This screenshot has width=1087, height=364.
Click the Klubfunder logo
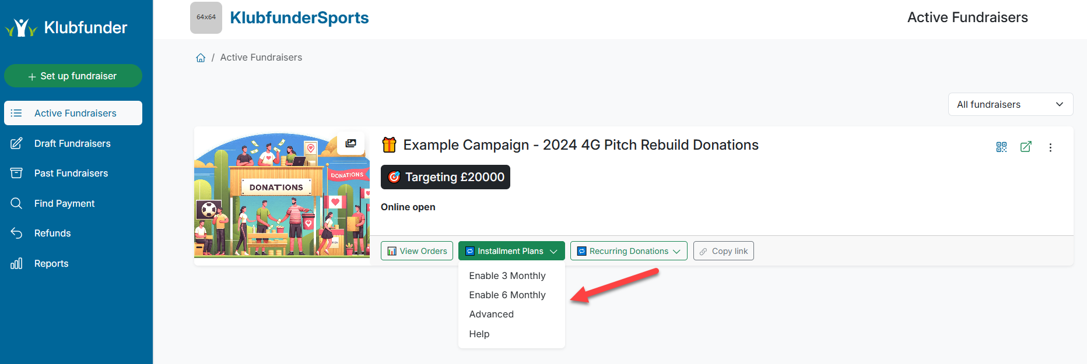point(66,27)
